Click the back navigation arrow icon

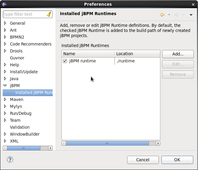[162, 14]
